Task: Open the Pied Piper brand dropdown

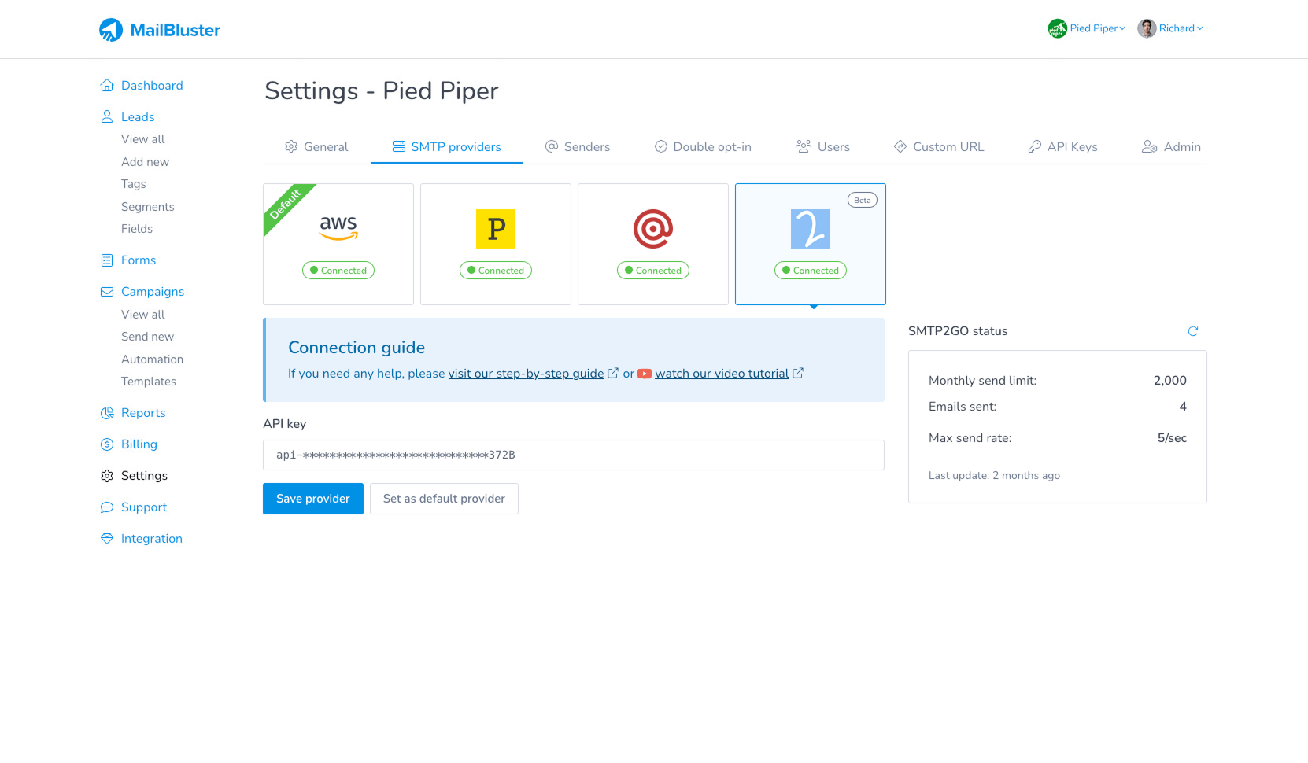Action: pos(1087,28)
